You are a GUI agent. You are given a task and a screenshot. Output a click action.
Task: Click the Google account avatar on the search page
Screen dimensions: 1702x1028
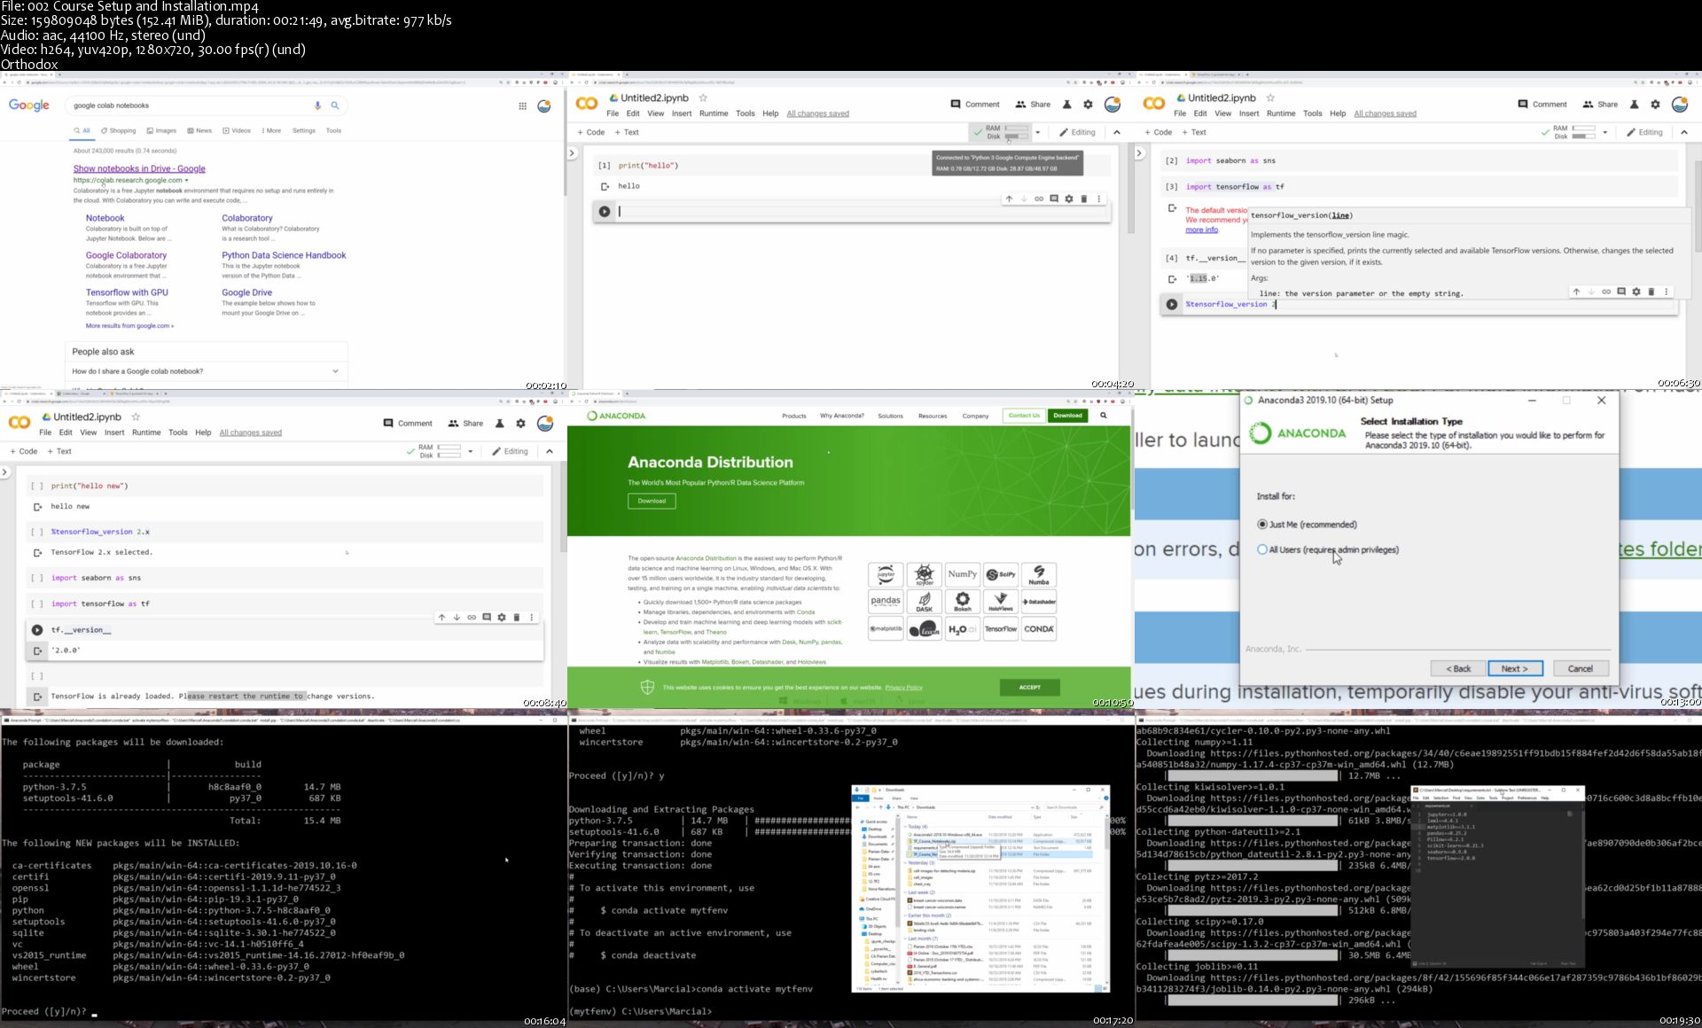tap(544, 105)
